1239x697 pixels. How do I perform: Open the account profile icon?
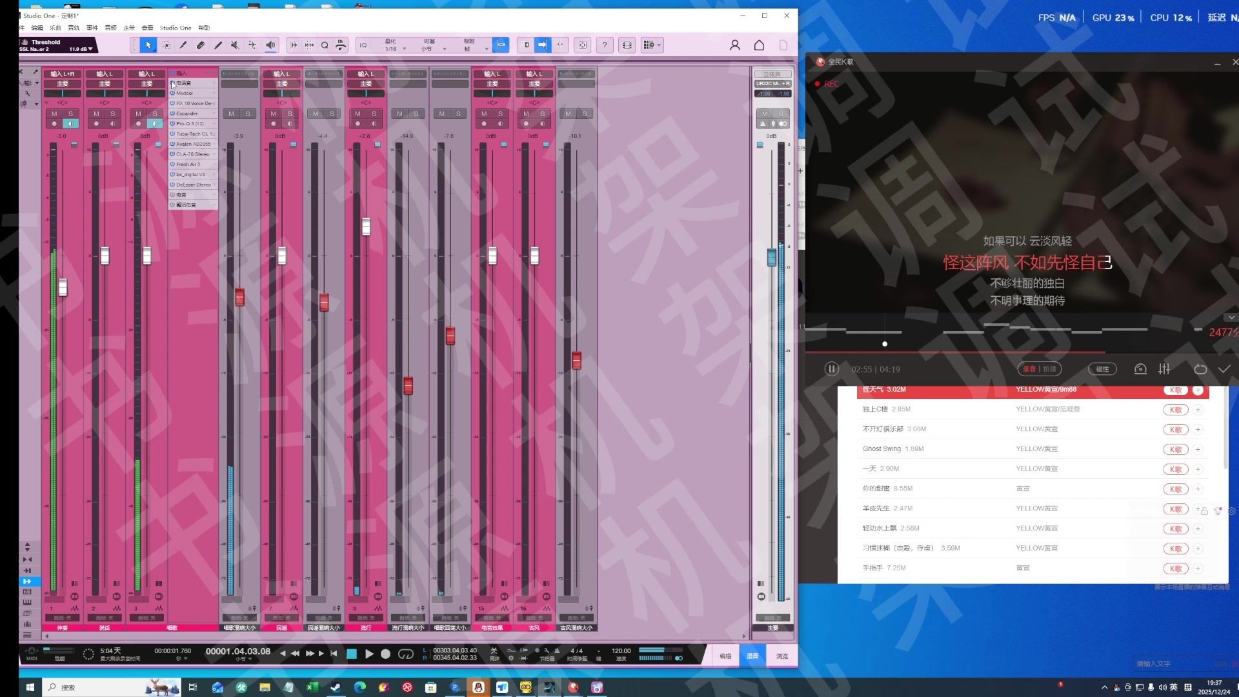click(x=735, y=45)
